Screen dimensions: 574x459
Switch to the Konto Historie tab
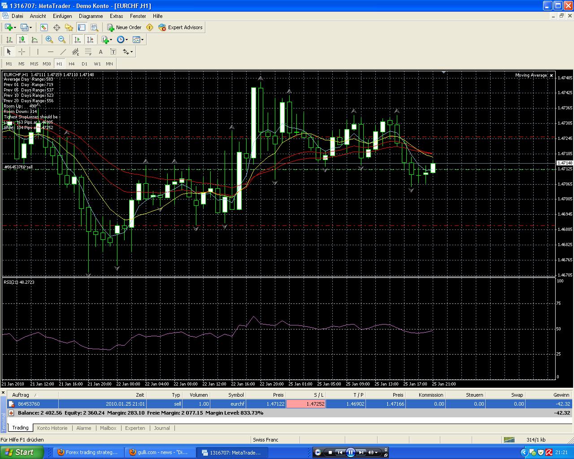52,428
